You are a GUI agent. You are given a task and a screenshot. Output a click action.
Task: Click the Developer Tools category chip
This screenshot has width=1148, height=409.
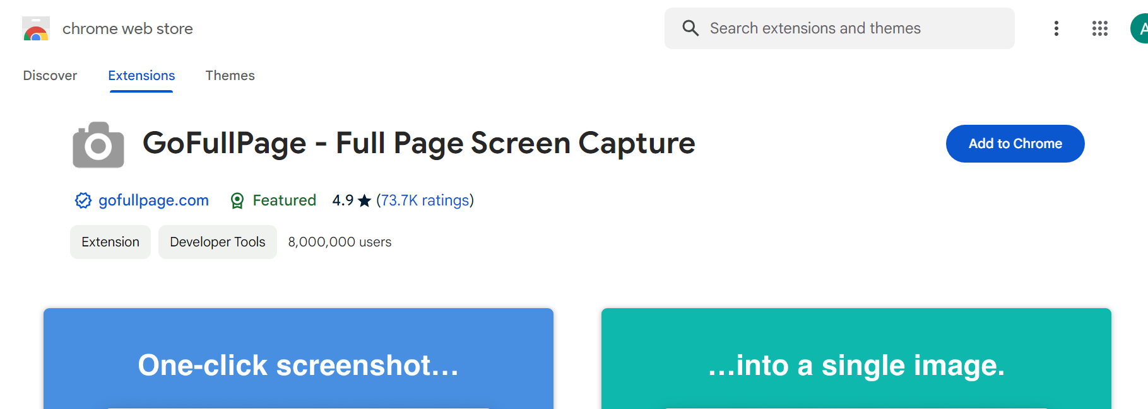click(217, 242)
